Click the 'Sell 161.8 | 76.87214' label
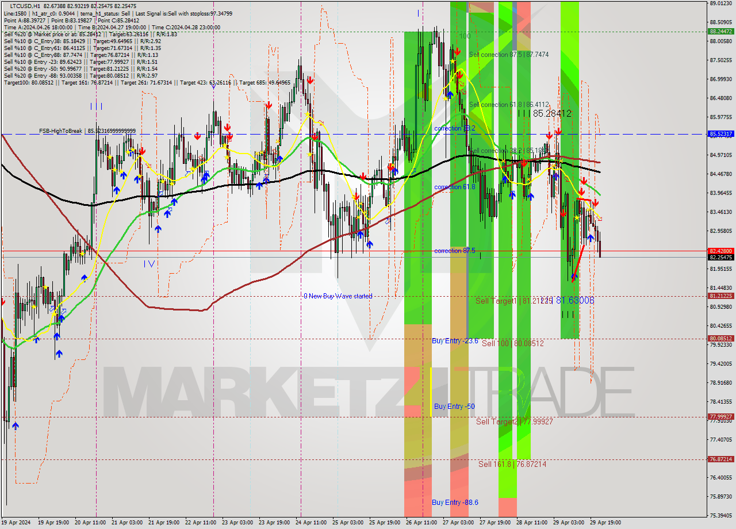The height and width of the screenshot is (529, 736). click(512, 464)
